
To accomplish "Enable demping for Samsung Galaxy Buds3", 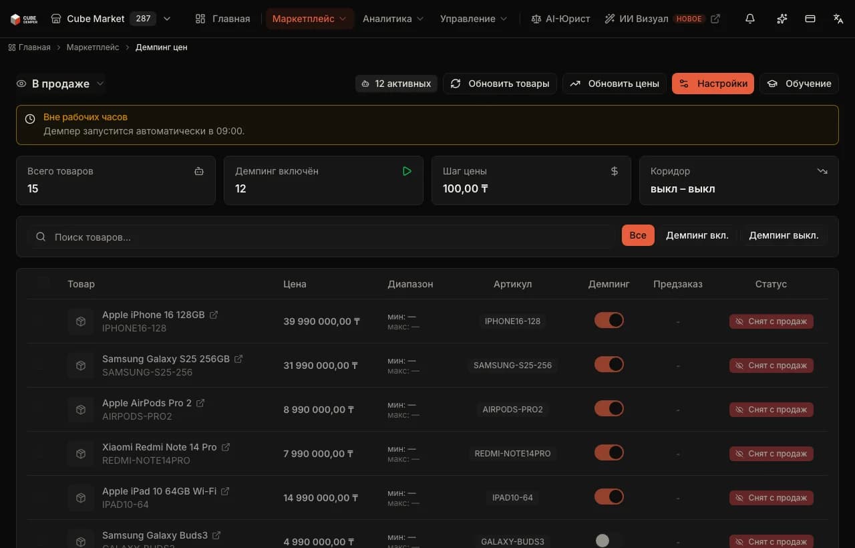I will [609, 541].
